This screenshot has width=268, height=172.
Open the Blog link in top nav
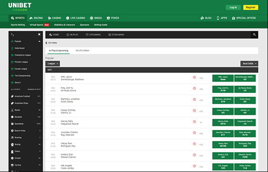pos(206,18)
